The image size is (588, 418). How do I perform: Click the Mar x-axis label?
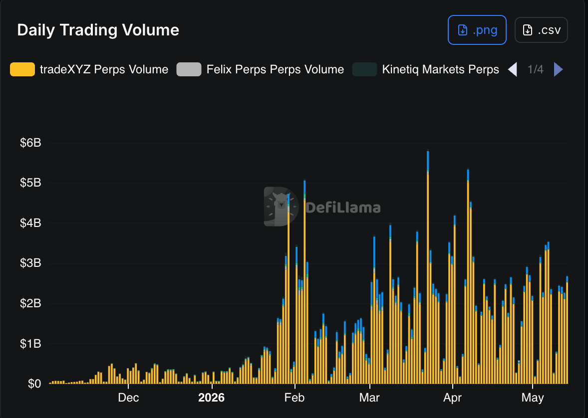coord(369,398)
